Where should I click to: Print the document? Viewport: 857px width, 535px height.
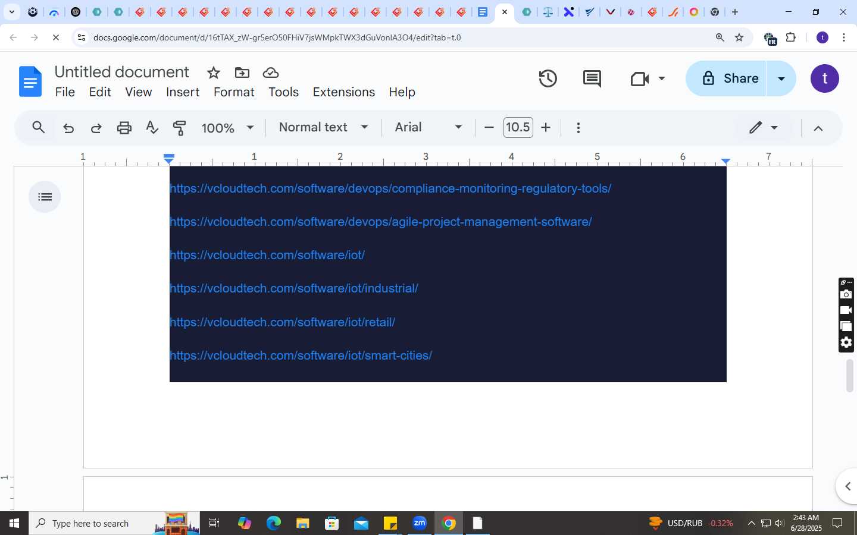(124, 128)
